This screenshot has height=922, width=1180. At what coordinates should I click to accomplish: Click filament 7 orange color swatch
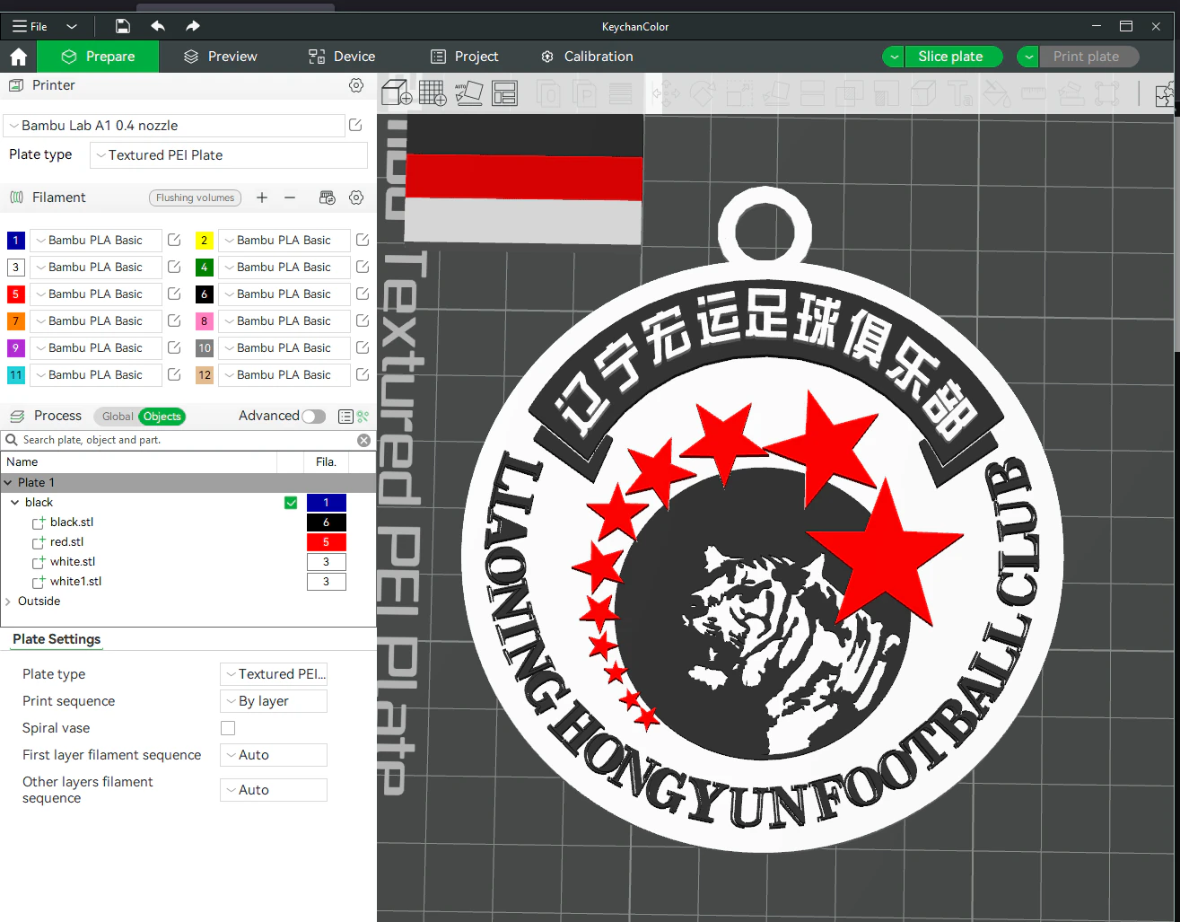click(15, 321)
